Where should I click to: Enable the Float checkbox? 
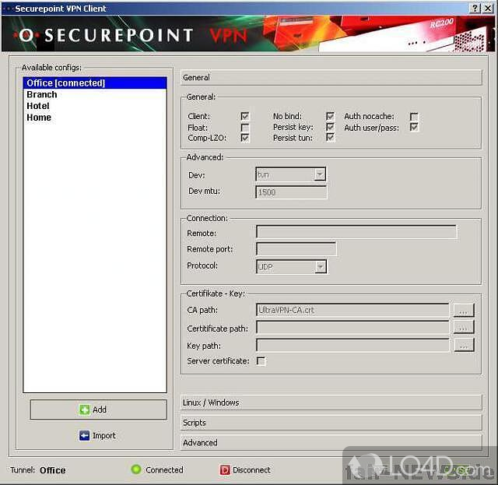click(245, 128)
